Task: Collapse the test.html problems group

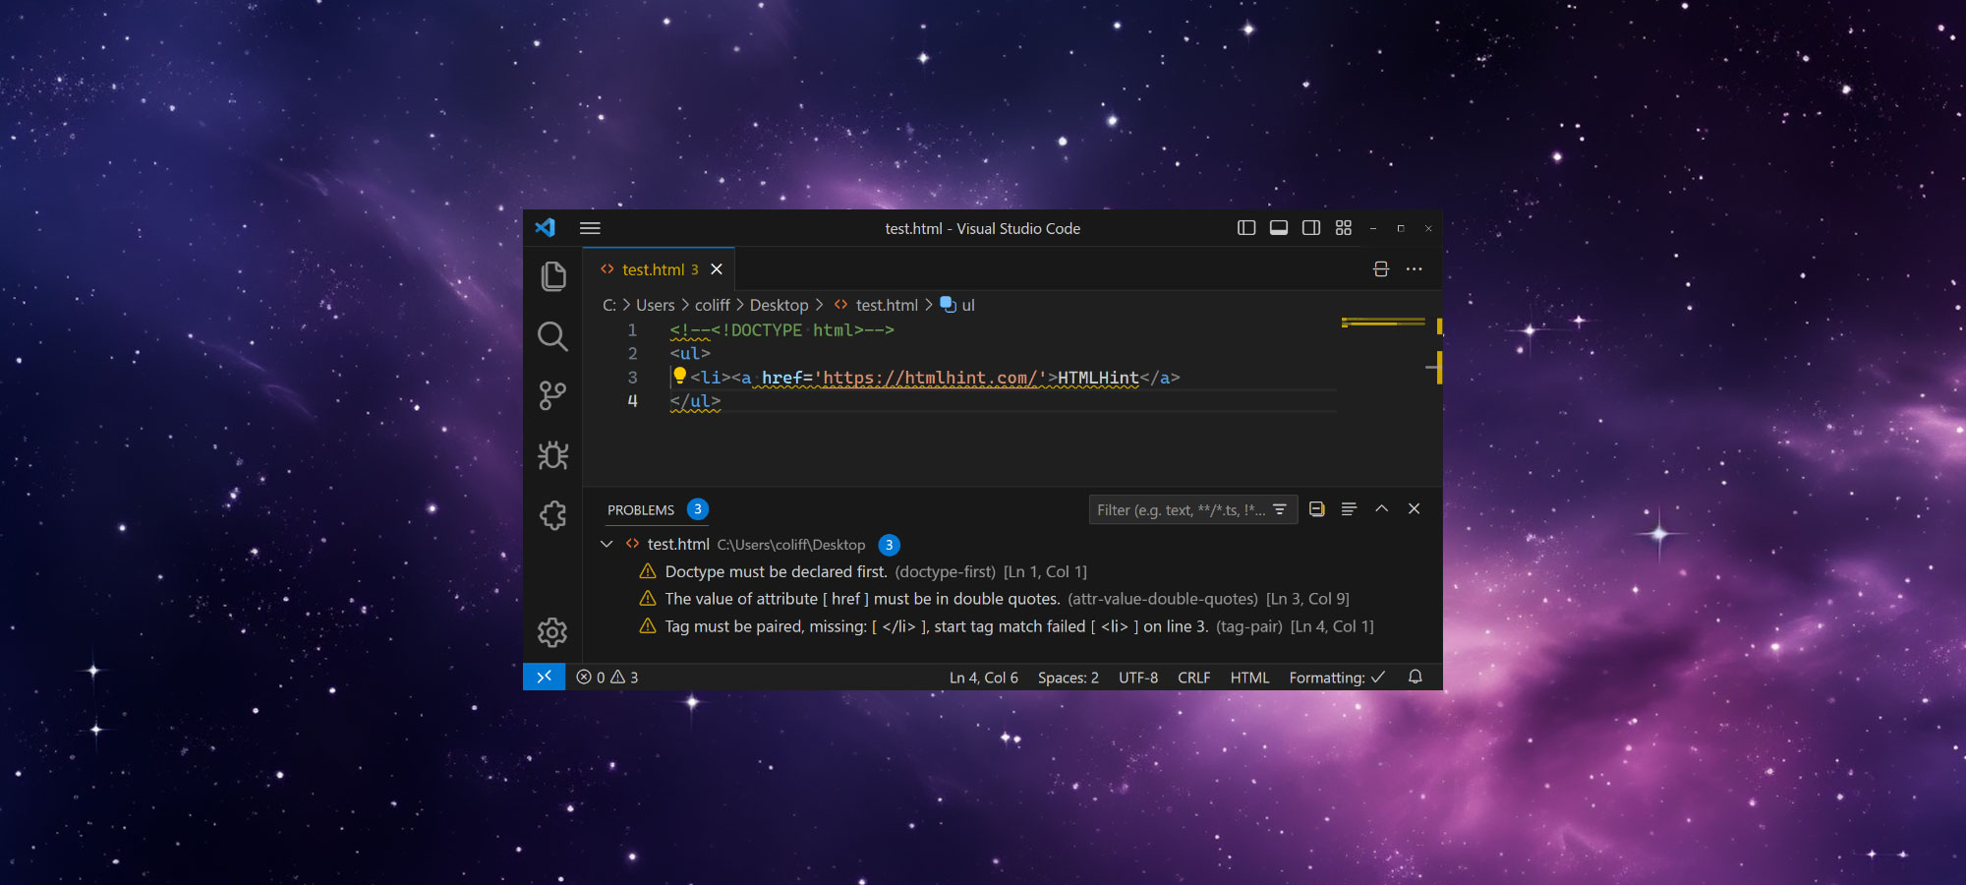Action: (607, 544)
